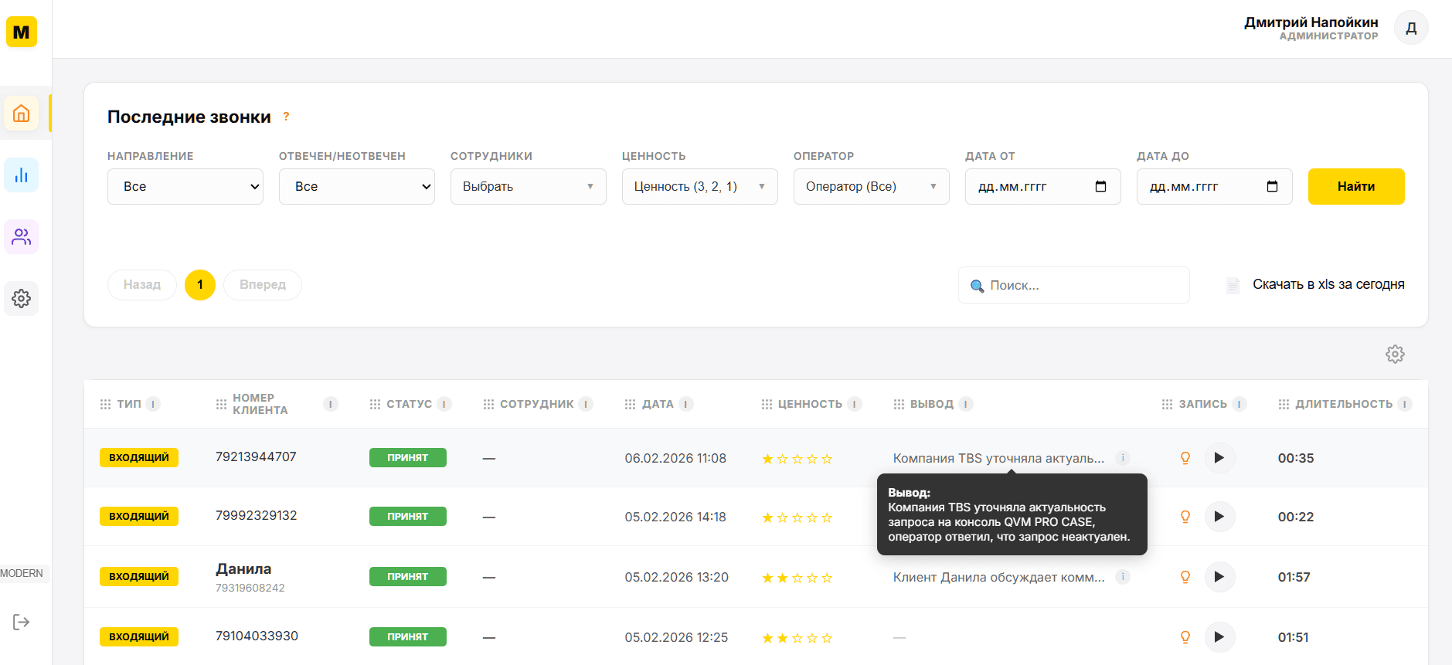Play the recording of the 01:57 call
The image size is (1452, 665).
tap(1219, 577)
